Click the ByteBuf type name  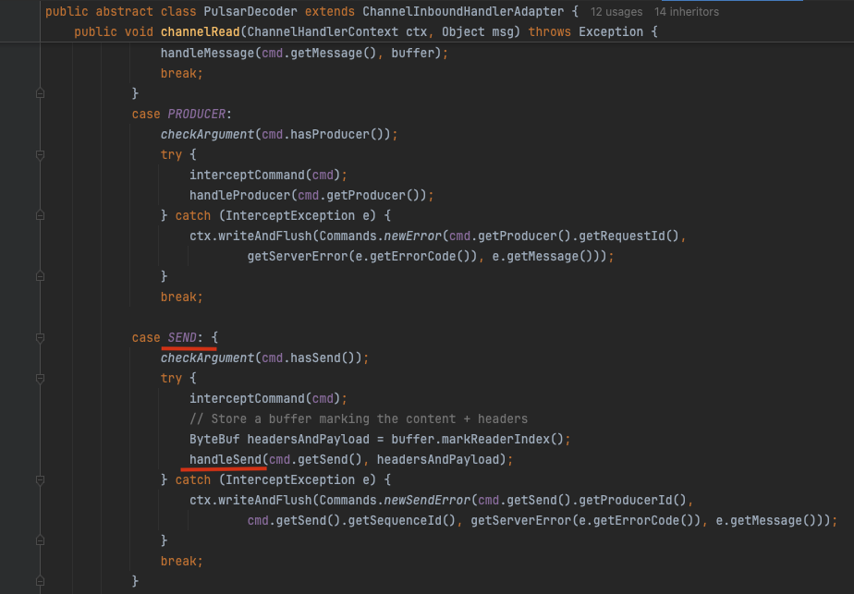(214, 440)
